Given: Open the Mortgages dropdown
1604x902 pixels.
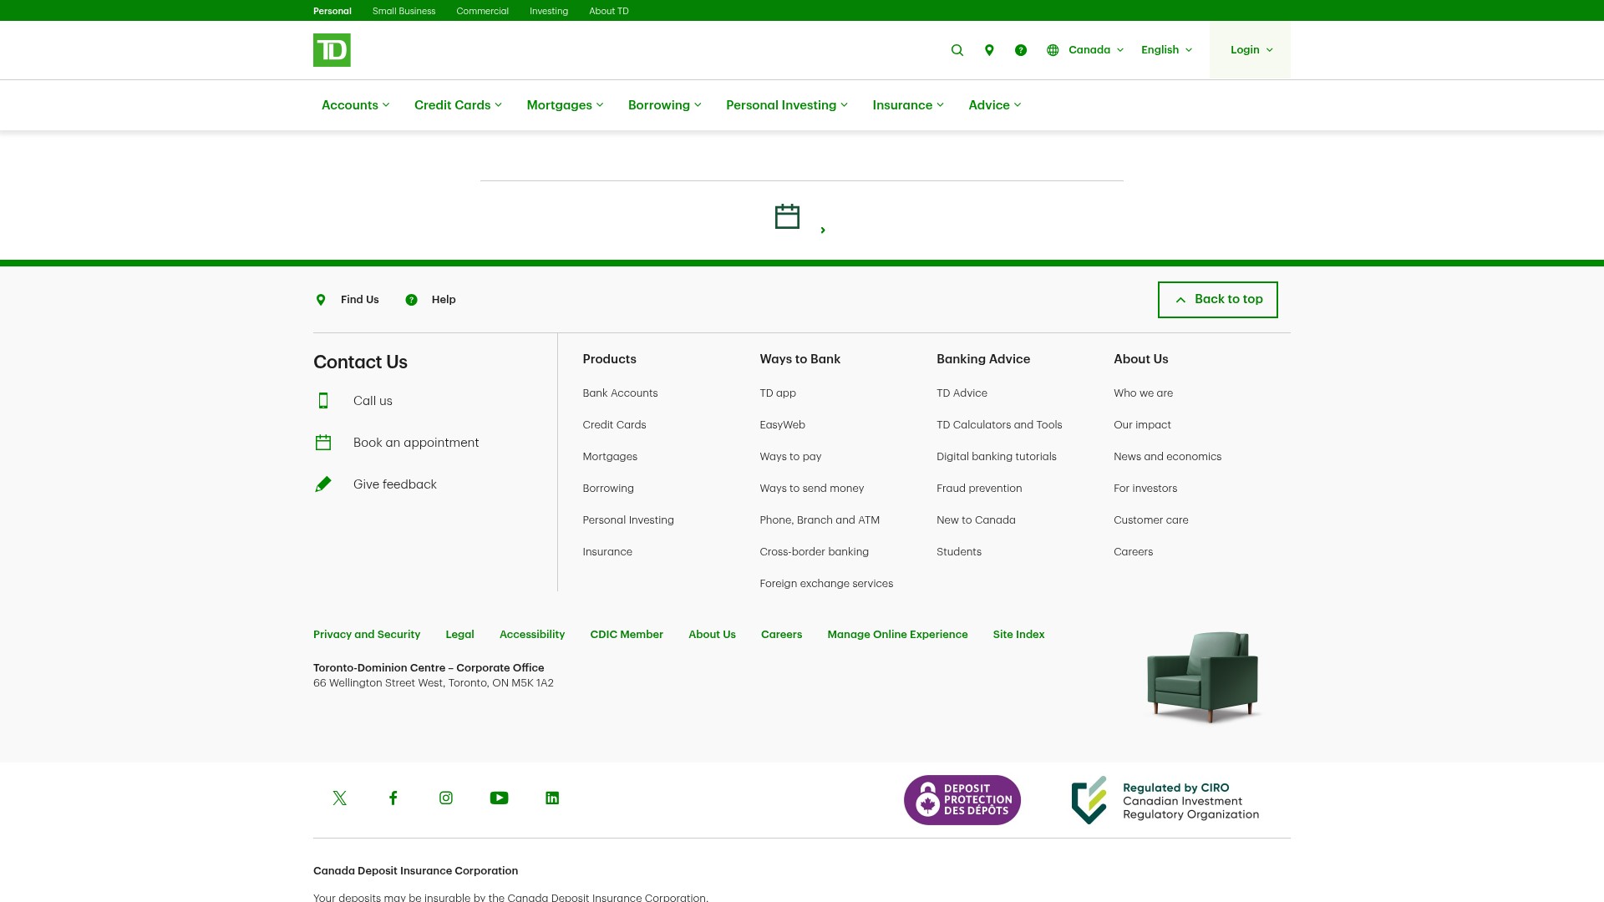Looking at the screenshot, I should click(x=565, y=105).
